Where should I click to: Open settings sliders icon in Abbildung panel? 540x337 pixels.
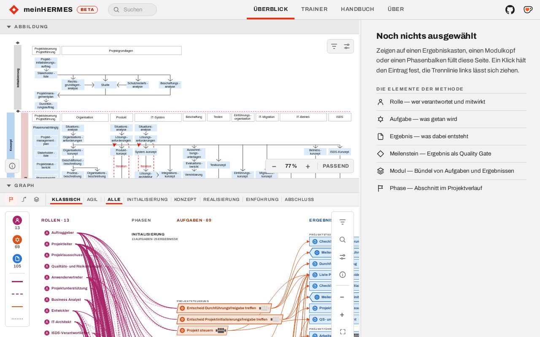click(347, 46)
